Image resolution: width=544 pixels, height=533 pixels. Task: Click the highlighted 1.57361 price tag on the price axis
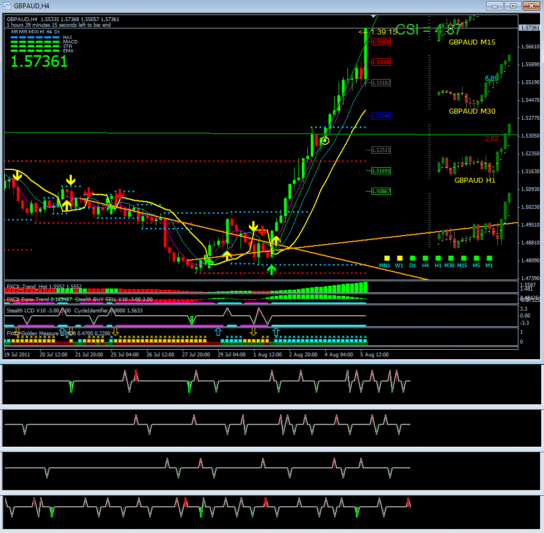(530, 28)
